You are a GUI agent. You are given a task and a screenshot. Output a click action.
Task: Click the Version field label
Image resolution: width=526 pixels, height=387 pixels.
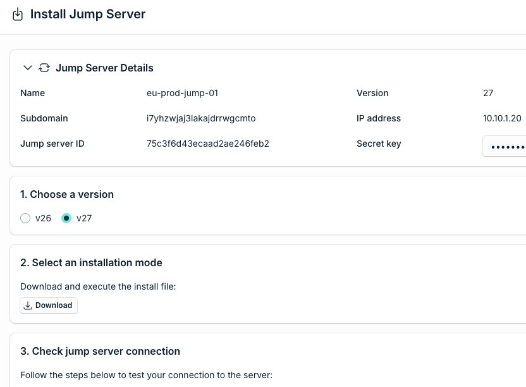click(372, 93)
